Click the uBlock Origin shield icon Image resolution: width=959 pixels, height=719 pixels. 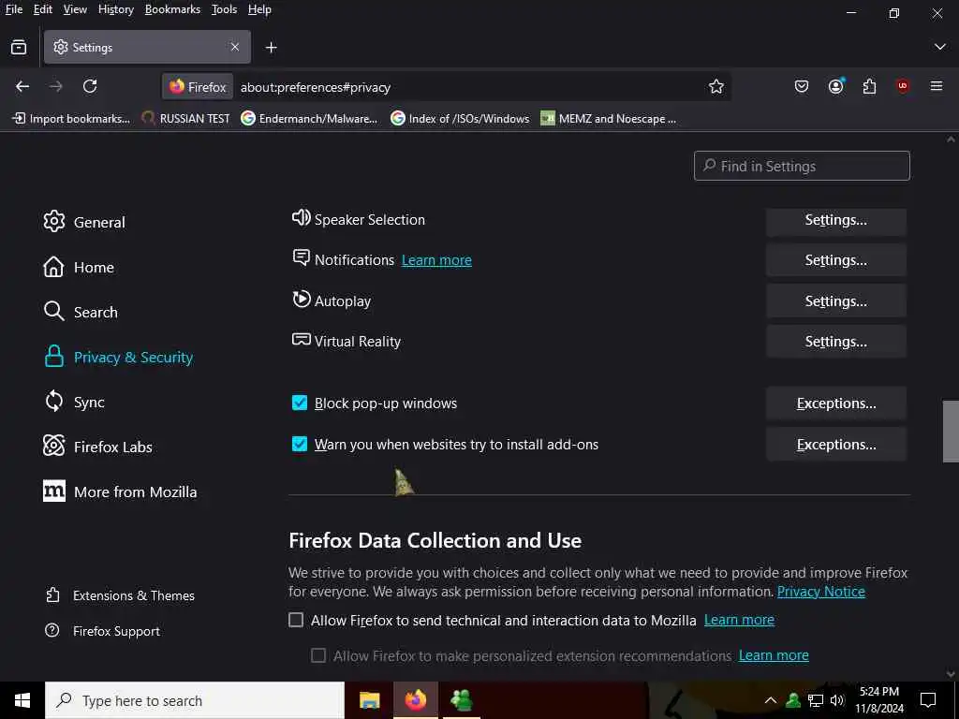pos(902,86)
